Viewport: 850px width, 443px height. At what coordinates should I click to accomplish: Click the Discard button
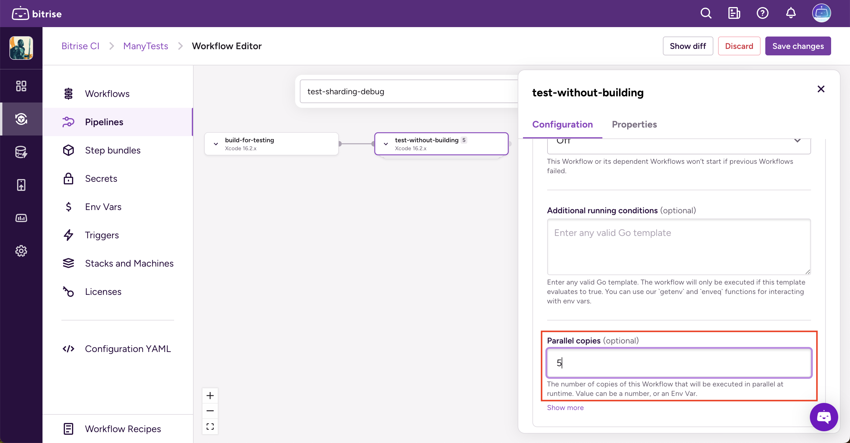739,46
